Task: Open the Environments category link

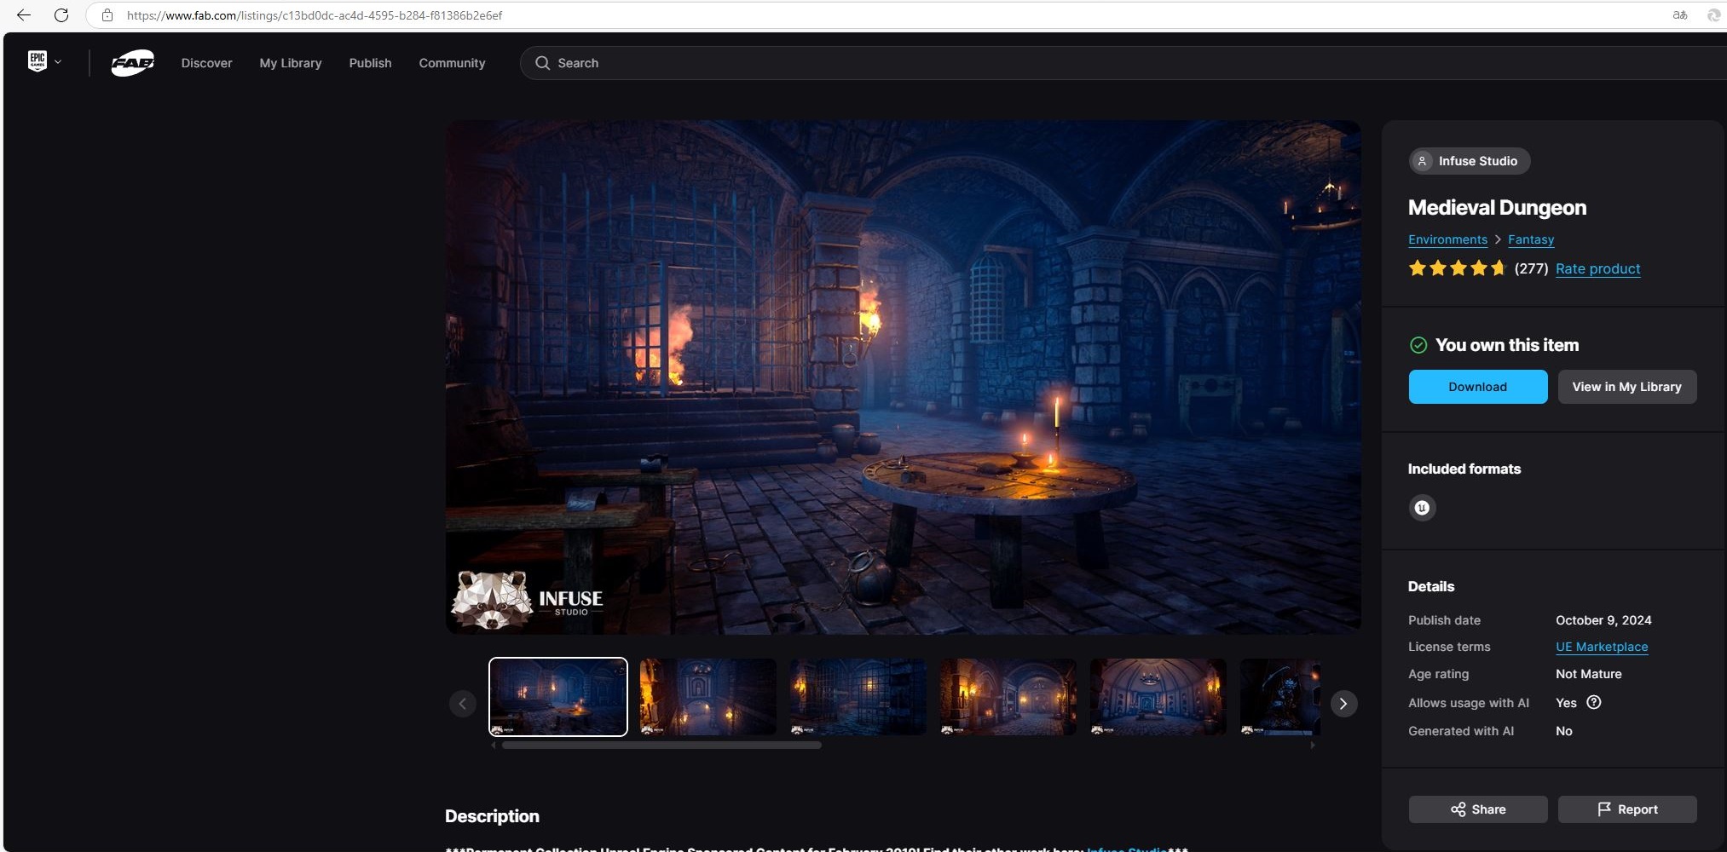Action: click(x=1447, y=239)
